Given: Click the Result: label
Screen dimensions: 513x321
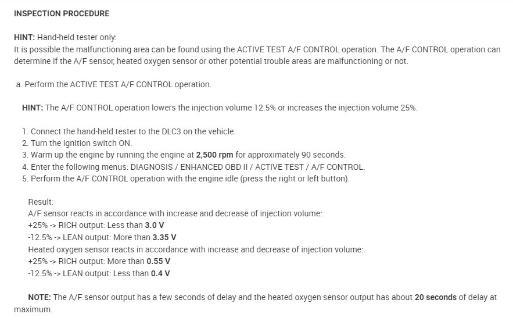Looking at the screenshot, I should click(x=41, y=202).
